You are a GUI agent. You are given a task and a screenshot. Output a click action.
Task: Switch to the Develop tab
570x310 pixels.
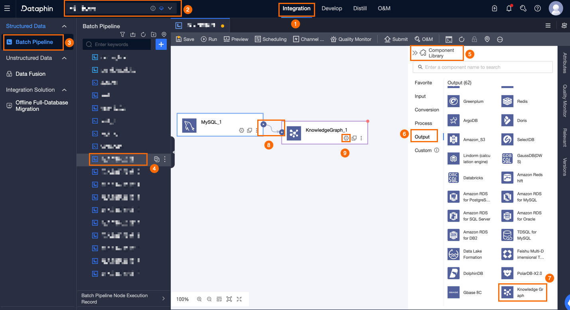(x=332, y=8)
